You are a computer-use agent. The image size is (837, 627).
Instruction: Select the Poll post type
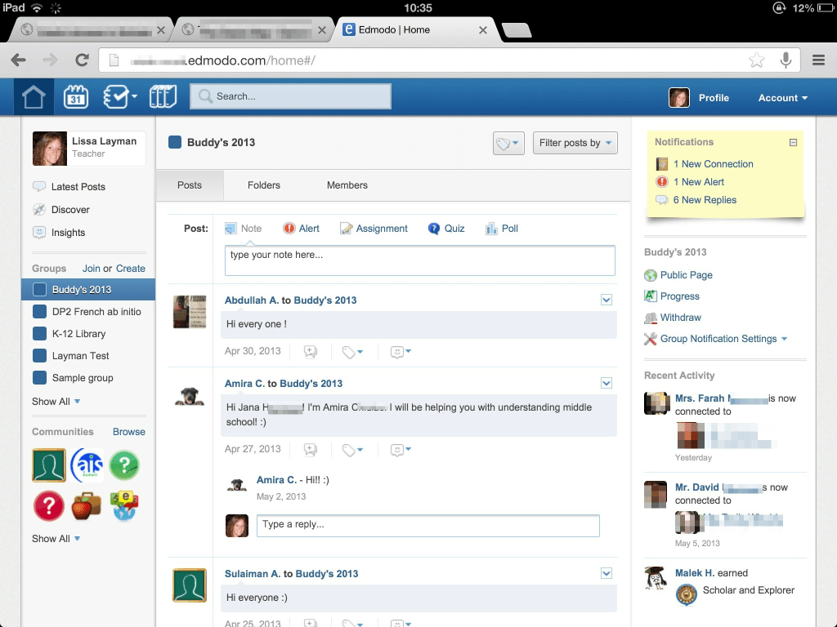pyautogui.click(x=502, y=229)
